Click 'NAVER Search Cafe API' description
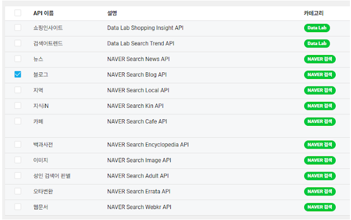Image resolution: width=351 pixels, height=220 pixels. [137, 121]
